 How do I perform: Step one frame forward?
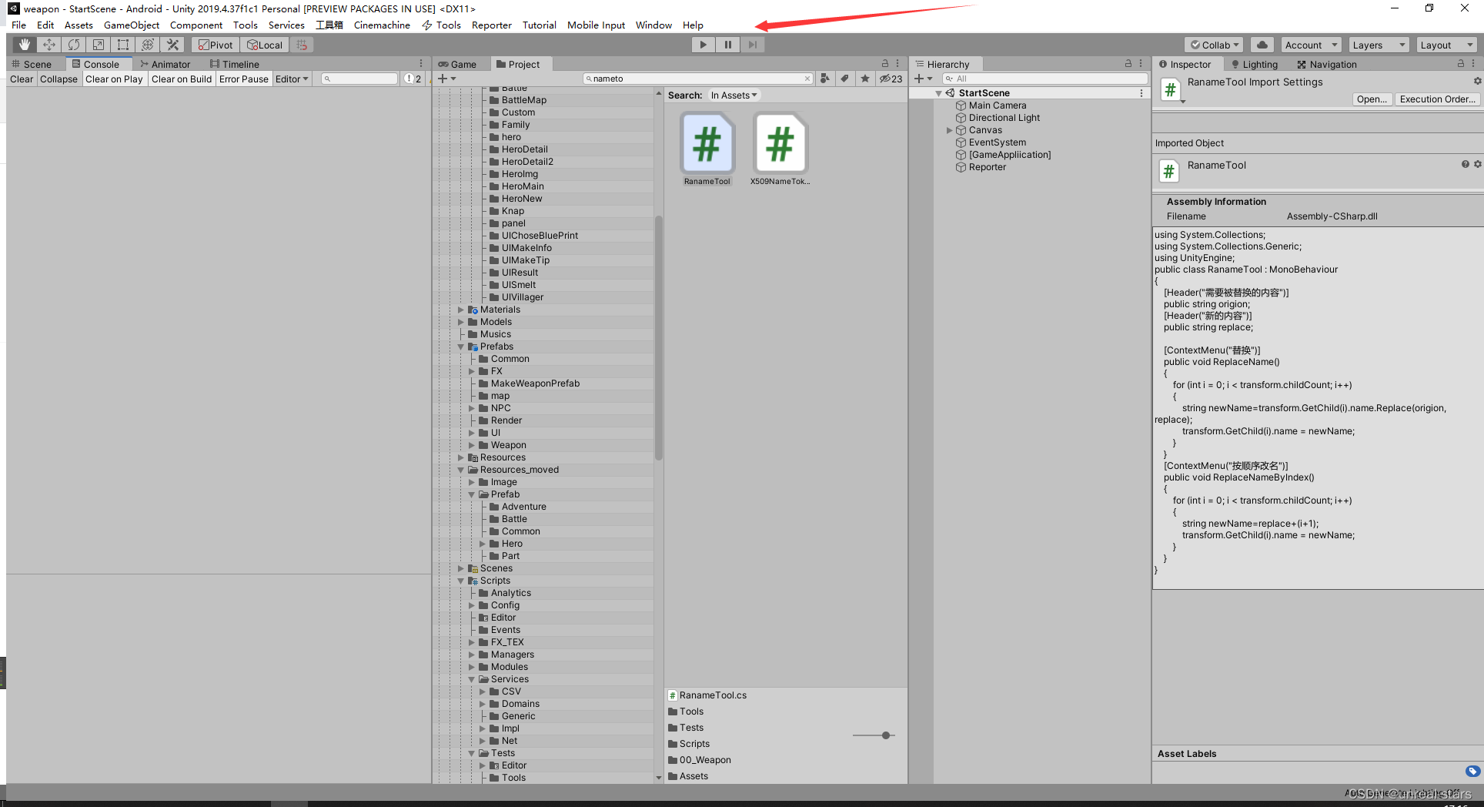point(753,45)
